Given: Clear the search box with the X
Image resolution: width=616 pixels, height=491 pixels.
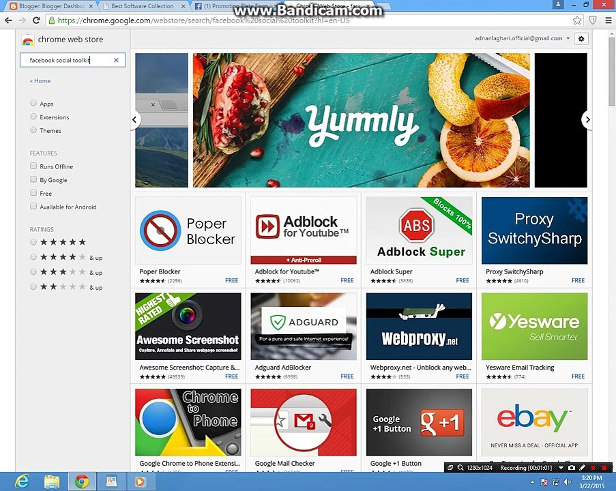Looking at the screenshot, I should [116, 60].
